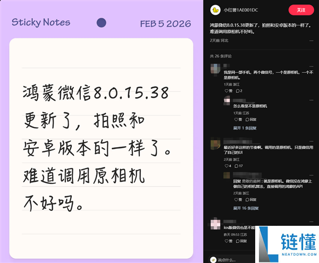Like the reply 怎么看是不是原相机
This screenshot has width=319, height=263.
pyautogui.click(x=238, y=120)
